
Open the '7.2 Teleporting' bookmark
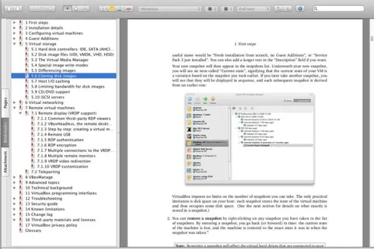46,172
